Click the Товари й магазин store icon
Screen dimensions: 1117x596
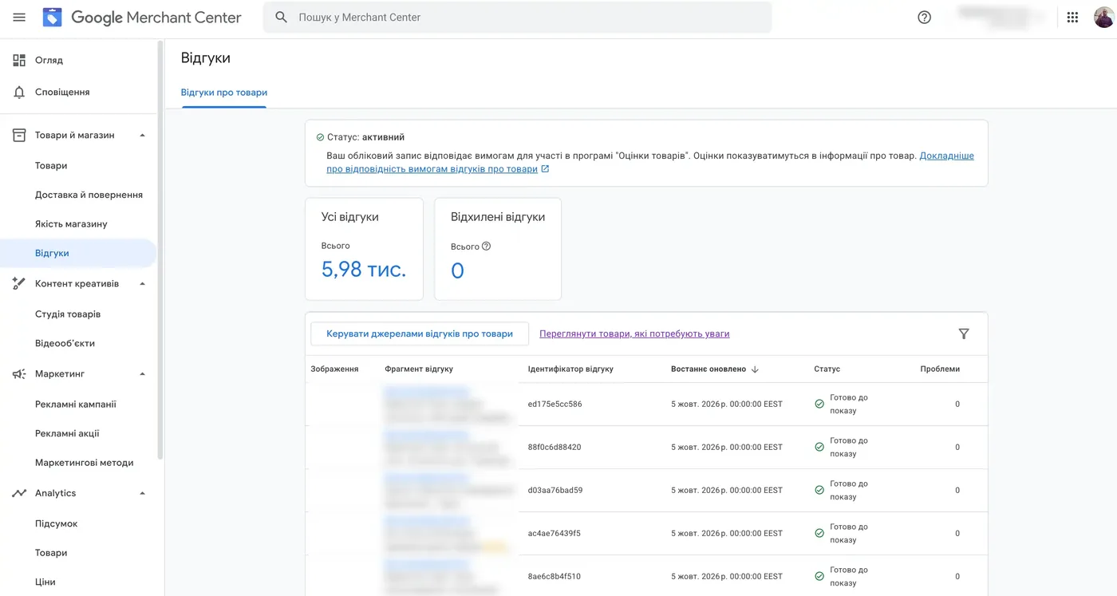click(19, 135)
